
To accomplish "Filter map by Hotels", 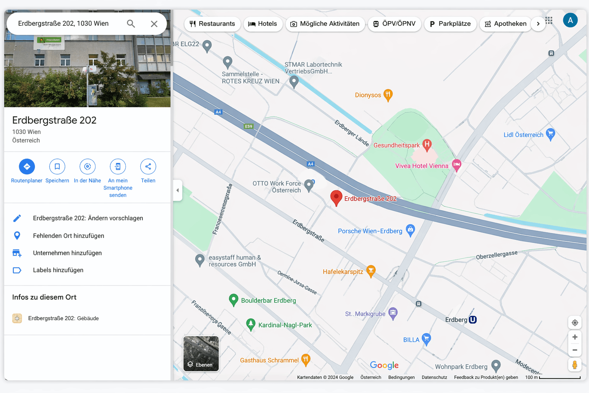I will 263,24.
